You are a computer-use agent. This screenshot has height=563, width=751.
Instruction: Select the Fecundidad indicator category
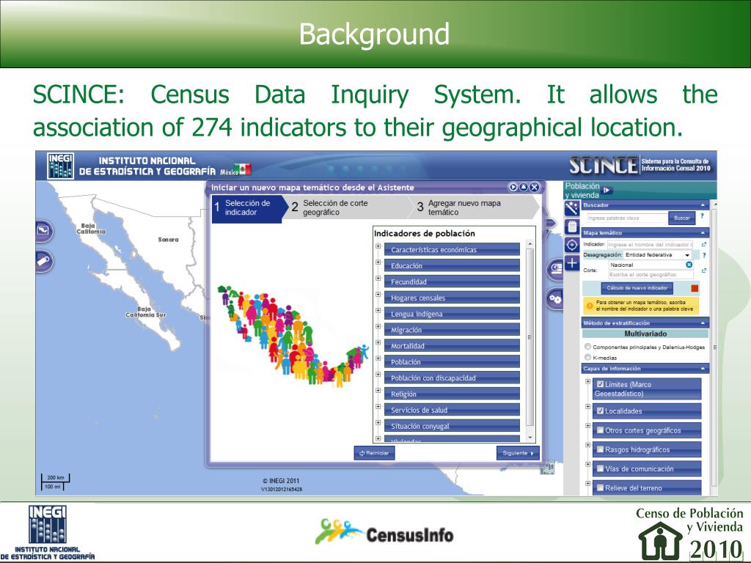[452, 281]
